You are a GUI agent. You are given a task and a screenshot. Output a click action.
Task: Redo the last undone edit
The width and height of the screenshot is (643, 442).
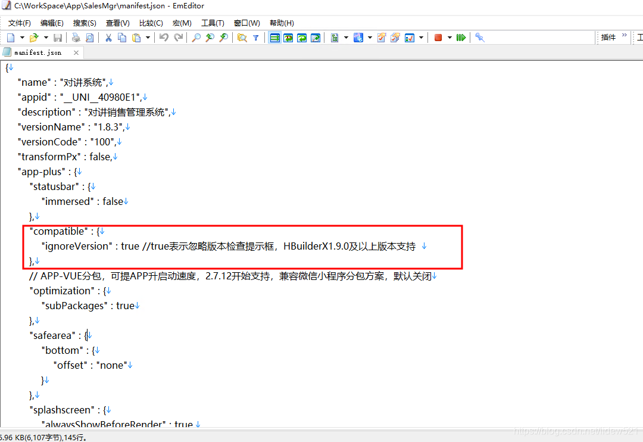click(x=179, y=38)
